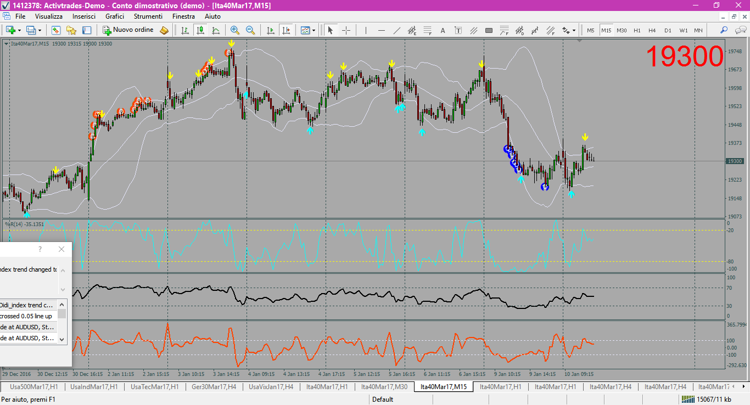Select the standard deviation channel tool
This screenshot has width=750, height=405.
coord(520,30)
